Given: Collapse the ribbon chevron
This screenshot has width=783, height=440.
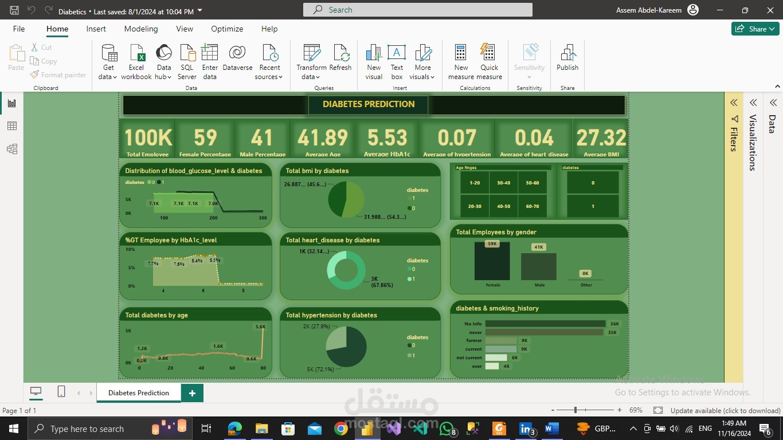Looking at the screenshot, I should click(777, 86).
